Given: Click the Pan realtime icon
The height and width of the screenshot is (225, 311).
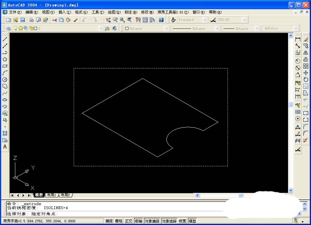Looking at the screenshot, I should tap(108, 20).
